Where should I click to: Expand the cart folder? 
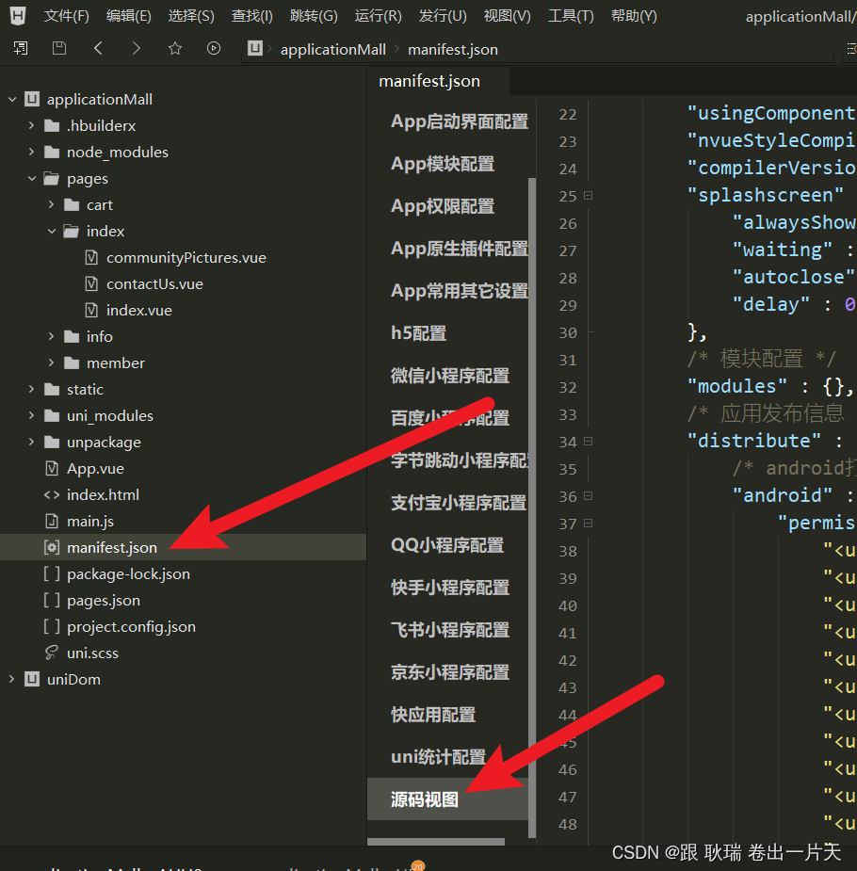(x=52, y=204)
